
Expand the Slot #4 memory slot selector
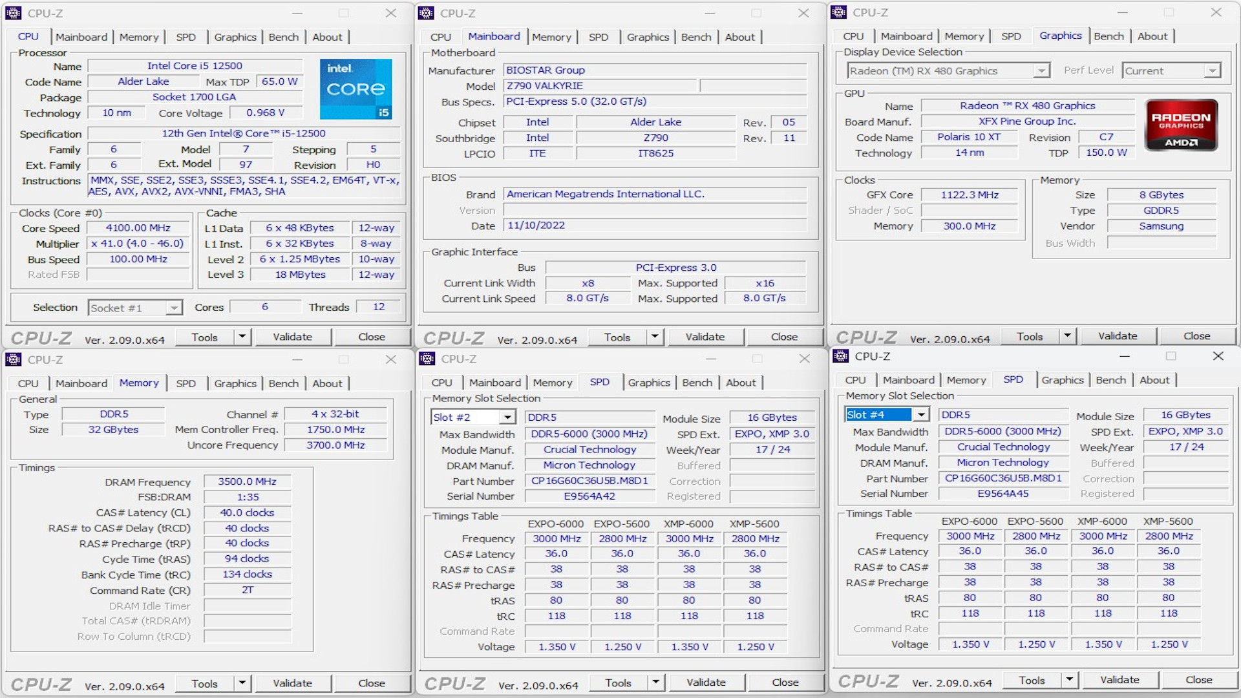pyautogui.click(x=921, y=415)
